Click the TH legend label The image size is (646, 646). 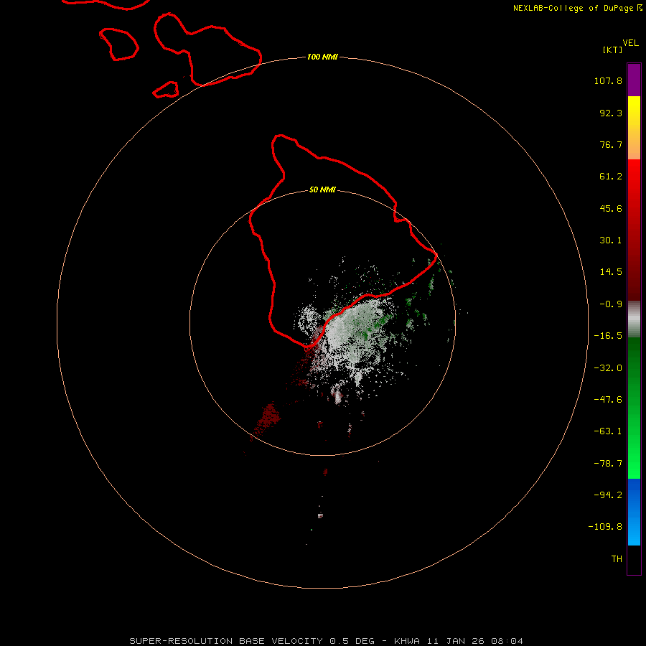617,559
